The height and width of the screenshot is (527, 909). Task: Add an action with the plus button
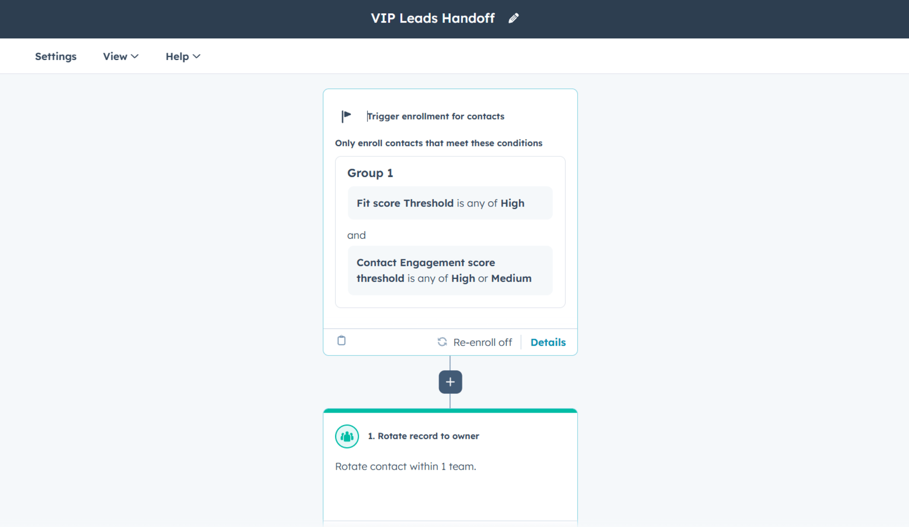tap(450, 382)
